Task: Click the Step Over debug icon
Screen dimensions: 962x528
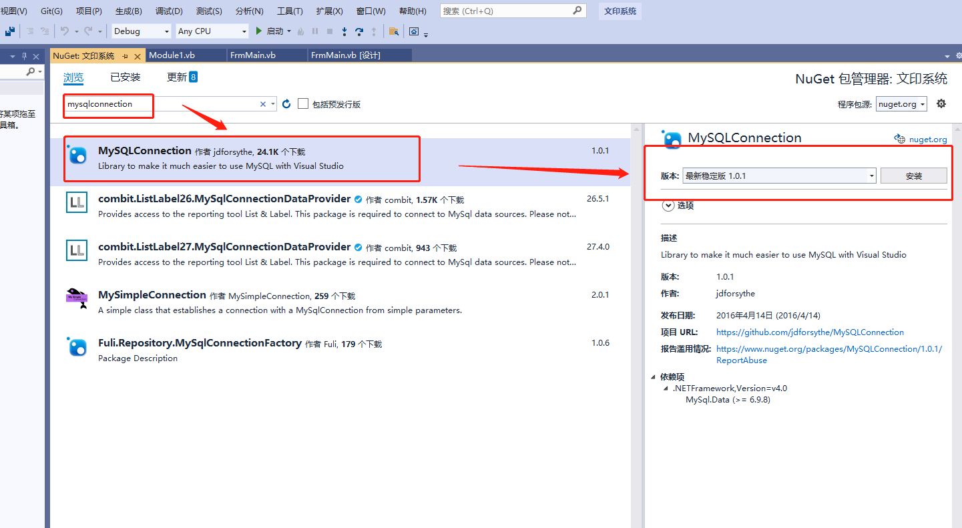Action: [x=359, y=31]
